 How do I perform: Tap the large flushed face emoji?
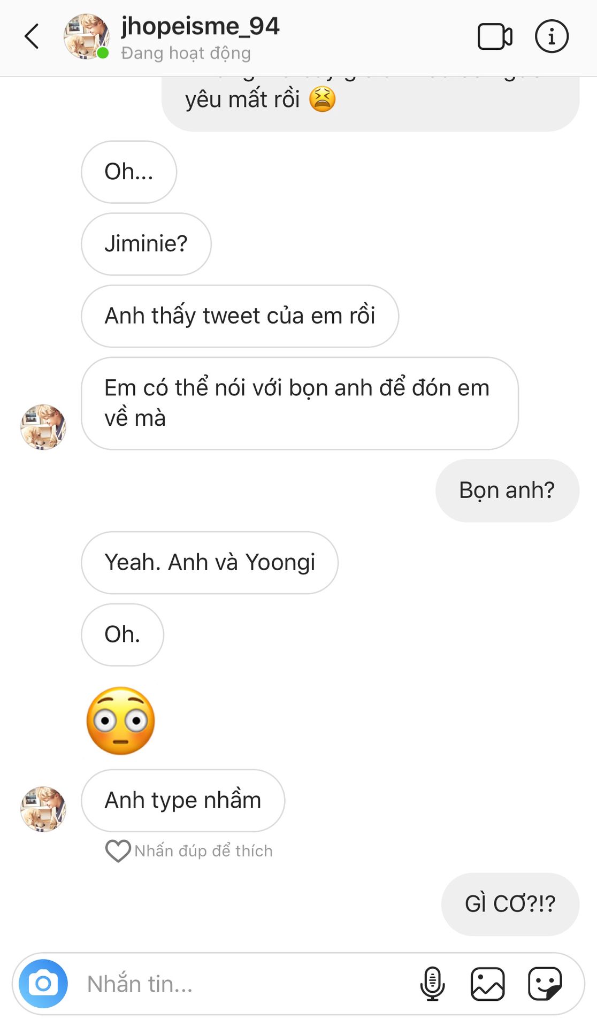coord(121,721)
